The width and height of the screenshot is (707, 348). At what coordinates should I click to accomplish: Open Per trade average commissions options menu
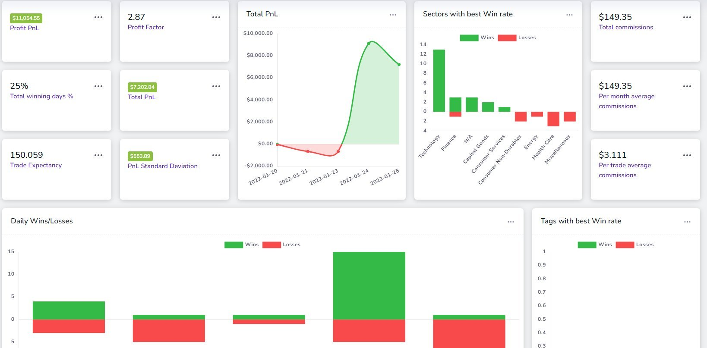(687, 155)
